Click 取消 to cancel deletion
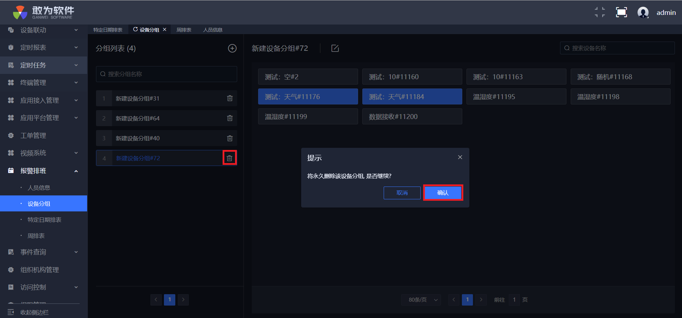Screen dimensions: 682x318 (402, 193)
